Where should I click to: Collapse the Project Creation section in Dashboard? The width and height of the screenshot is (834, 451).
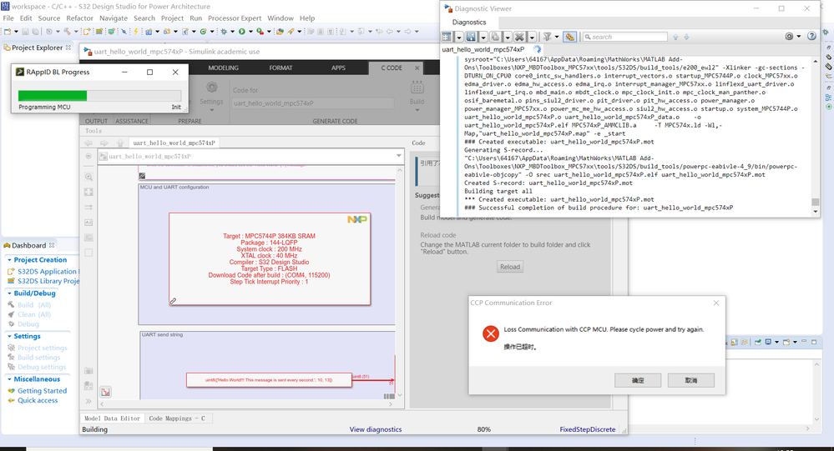click(9, 260)
